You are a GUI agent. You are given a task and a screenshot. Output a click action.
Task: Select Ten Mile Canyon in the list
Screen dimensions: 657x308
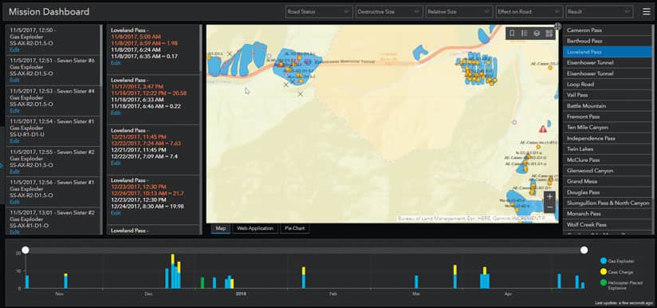pos(607,128)
